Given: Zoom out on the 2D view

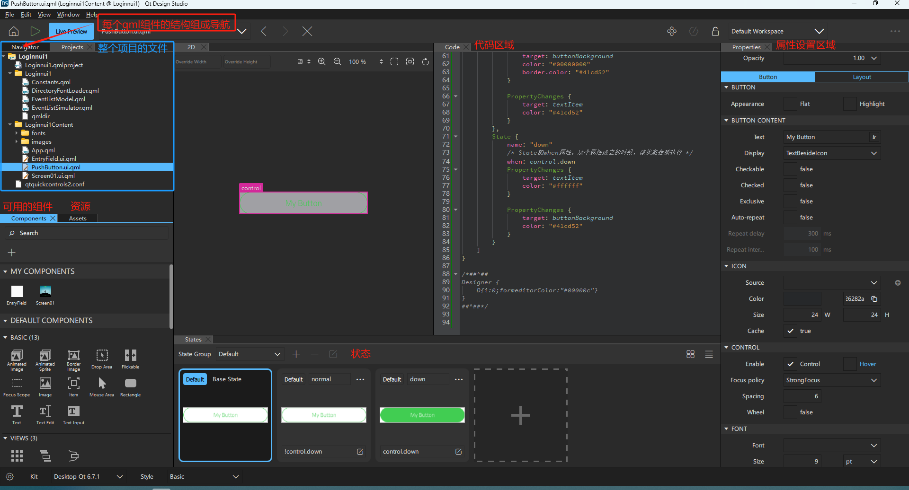Looking at the screenshot, I should [x=338, y=62].
